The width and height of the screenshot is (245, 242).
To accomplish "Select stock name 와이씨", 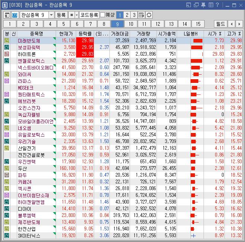I will click(24, 74).
